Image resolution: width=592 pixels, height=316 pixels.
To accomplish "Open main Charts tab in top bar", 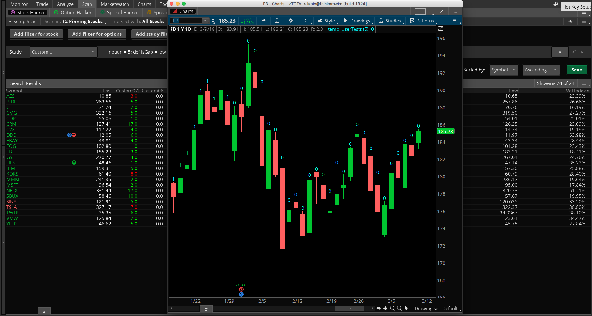I will click(x=144, y=4).
